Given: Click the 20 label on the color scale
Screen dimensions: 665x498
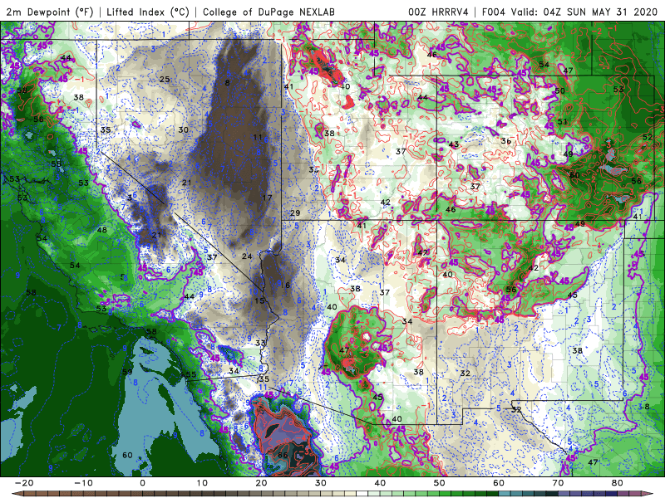Looking at the screenshot, I should 261,483.
